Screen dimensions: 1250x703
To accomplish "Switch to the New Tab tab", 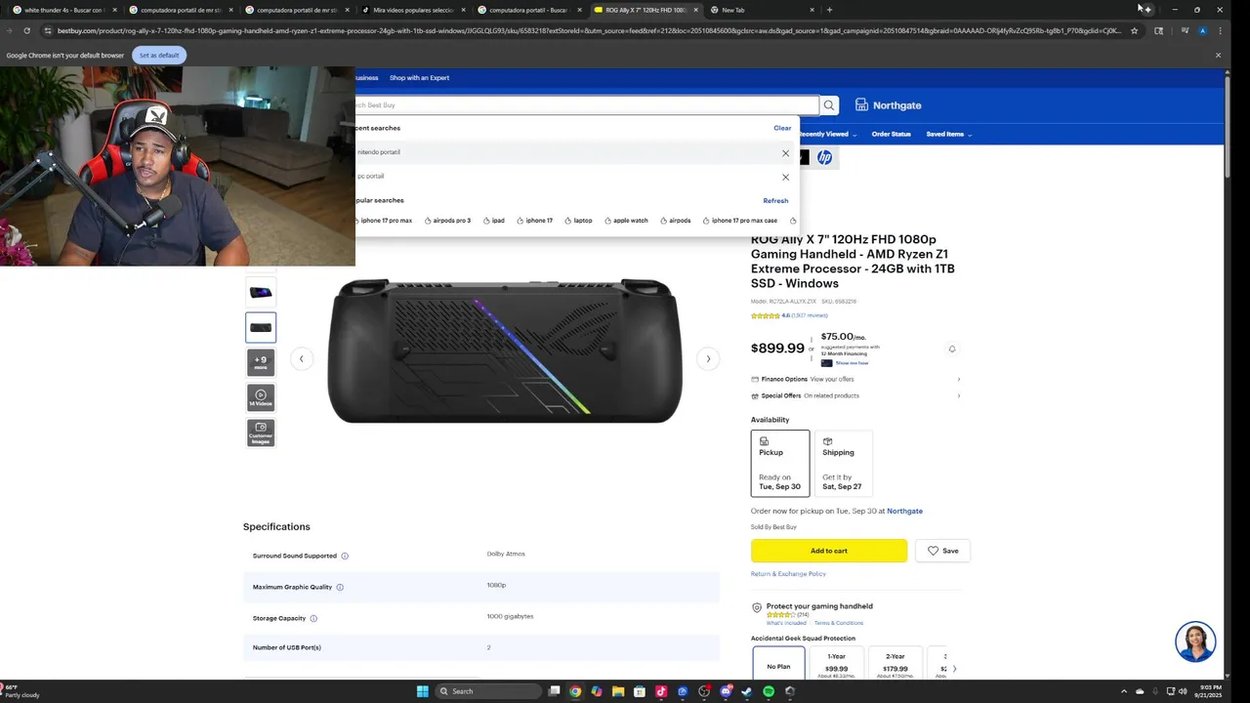I will tap(762, 10).
